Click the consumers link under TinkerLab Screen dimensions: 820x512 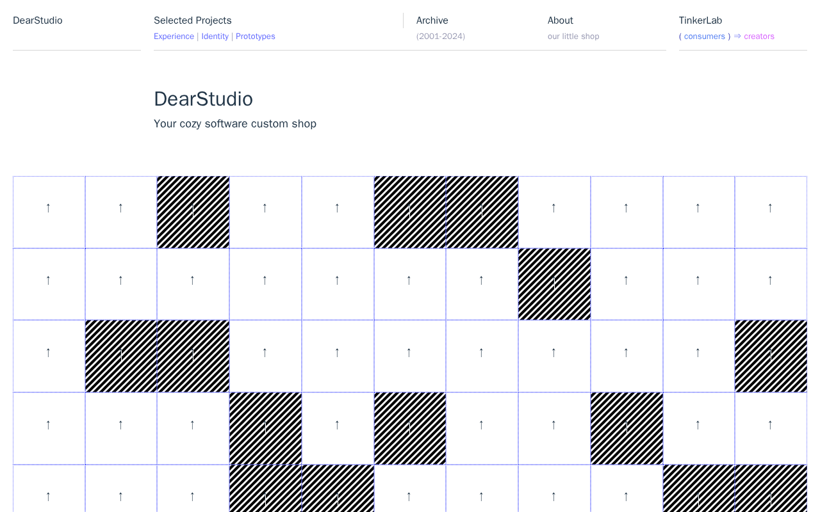(704, 36)
